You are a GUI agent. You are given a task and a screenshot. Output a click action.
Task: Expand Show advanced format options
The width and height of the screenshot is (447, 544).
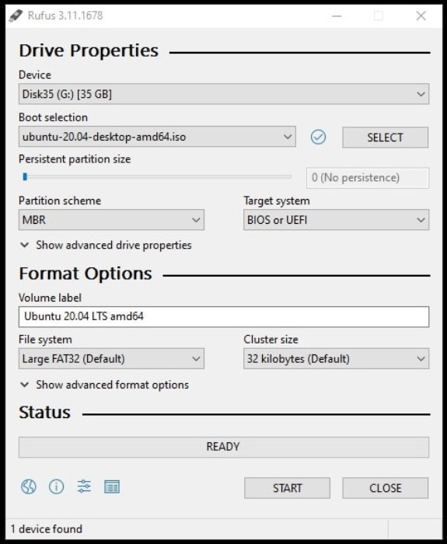pyautogui.click(x=104, y=385)
